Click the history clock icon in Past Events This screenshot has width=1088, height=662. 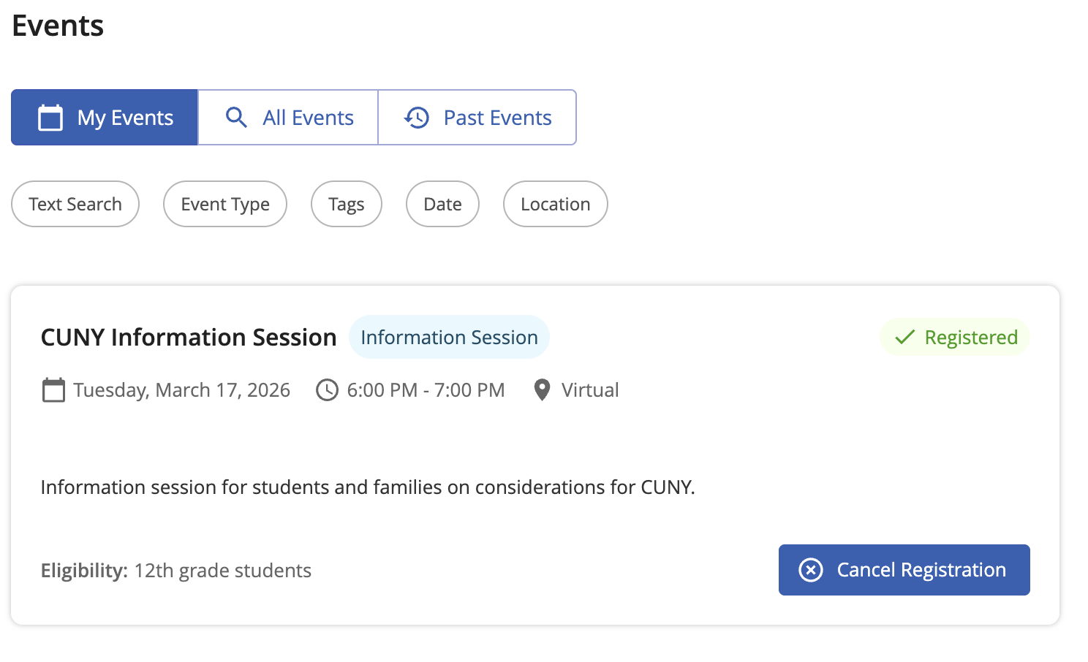417,118
